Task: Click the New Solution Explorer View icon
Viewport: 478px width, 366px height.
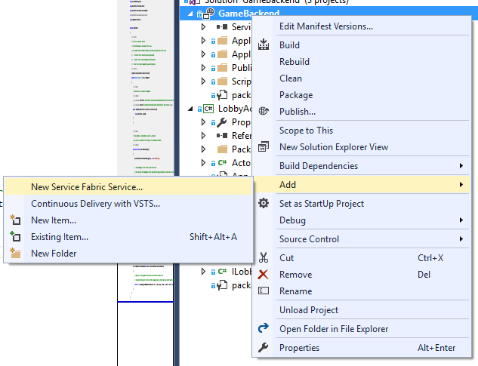Action: pyautogui.click(x=264, y=147)
